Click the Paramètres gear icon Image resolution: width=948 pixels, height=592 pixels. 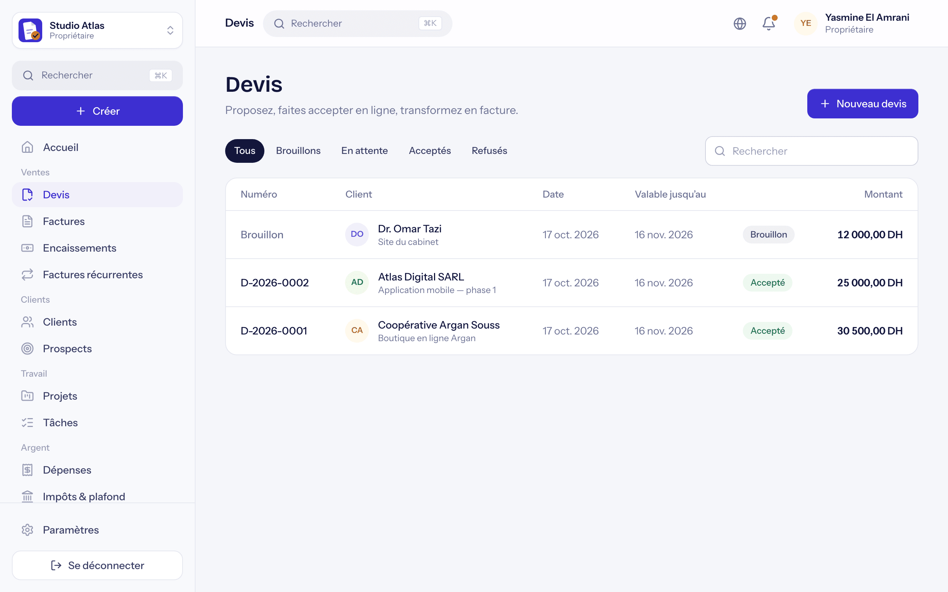tap(27, 530)
